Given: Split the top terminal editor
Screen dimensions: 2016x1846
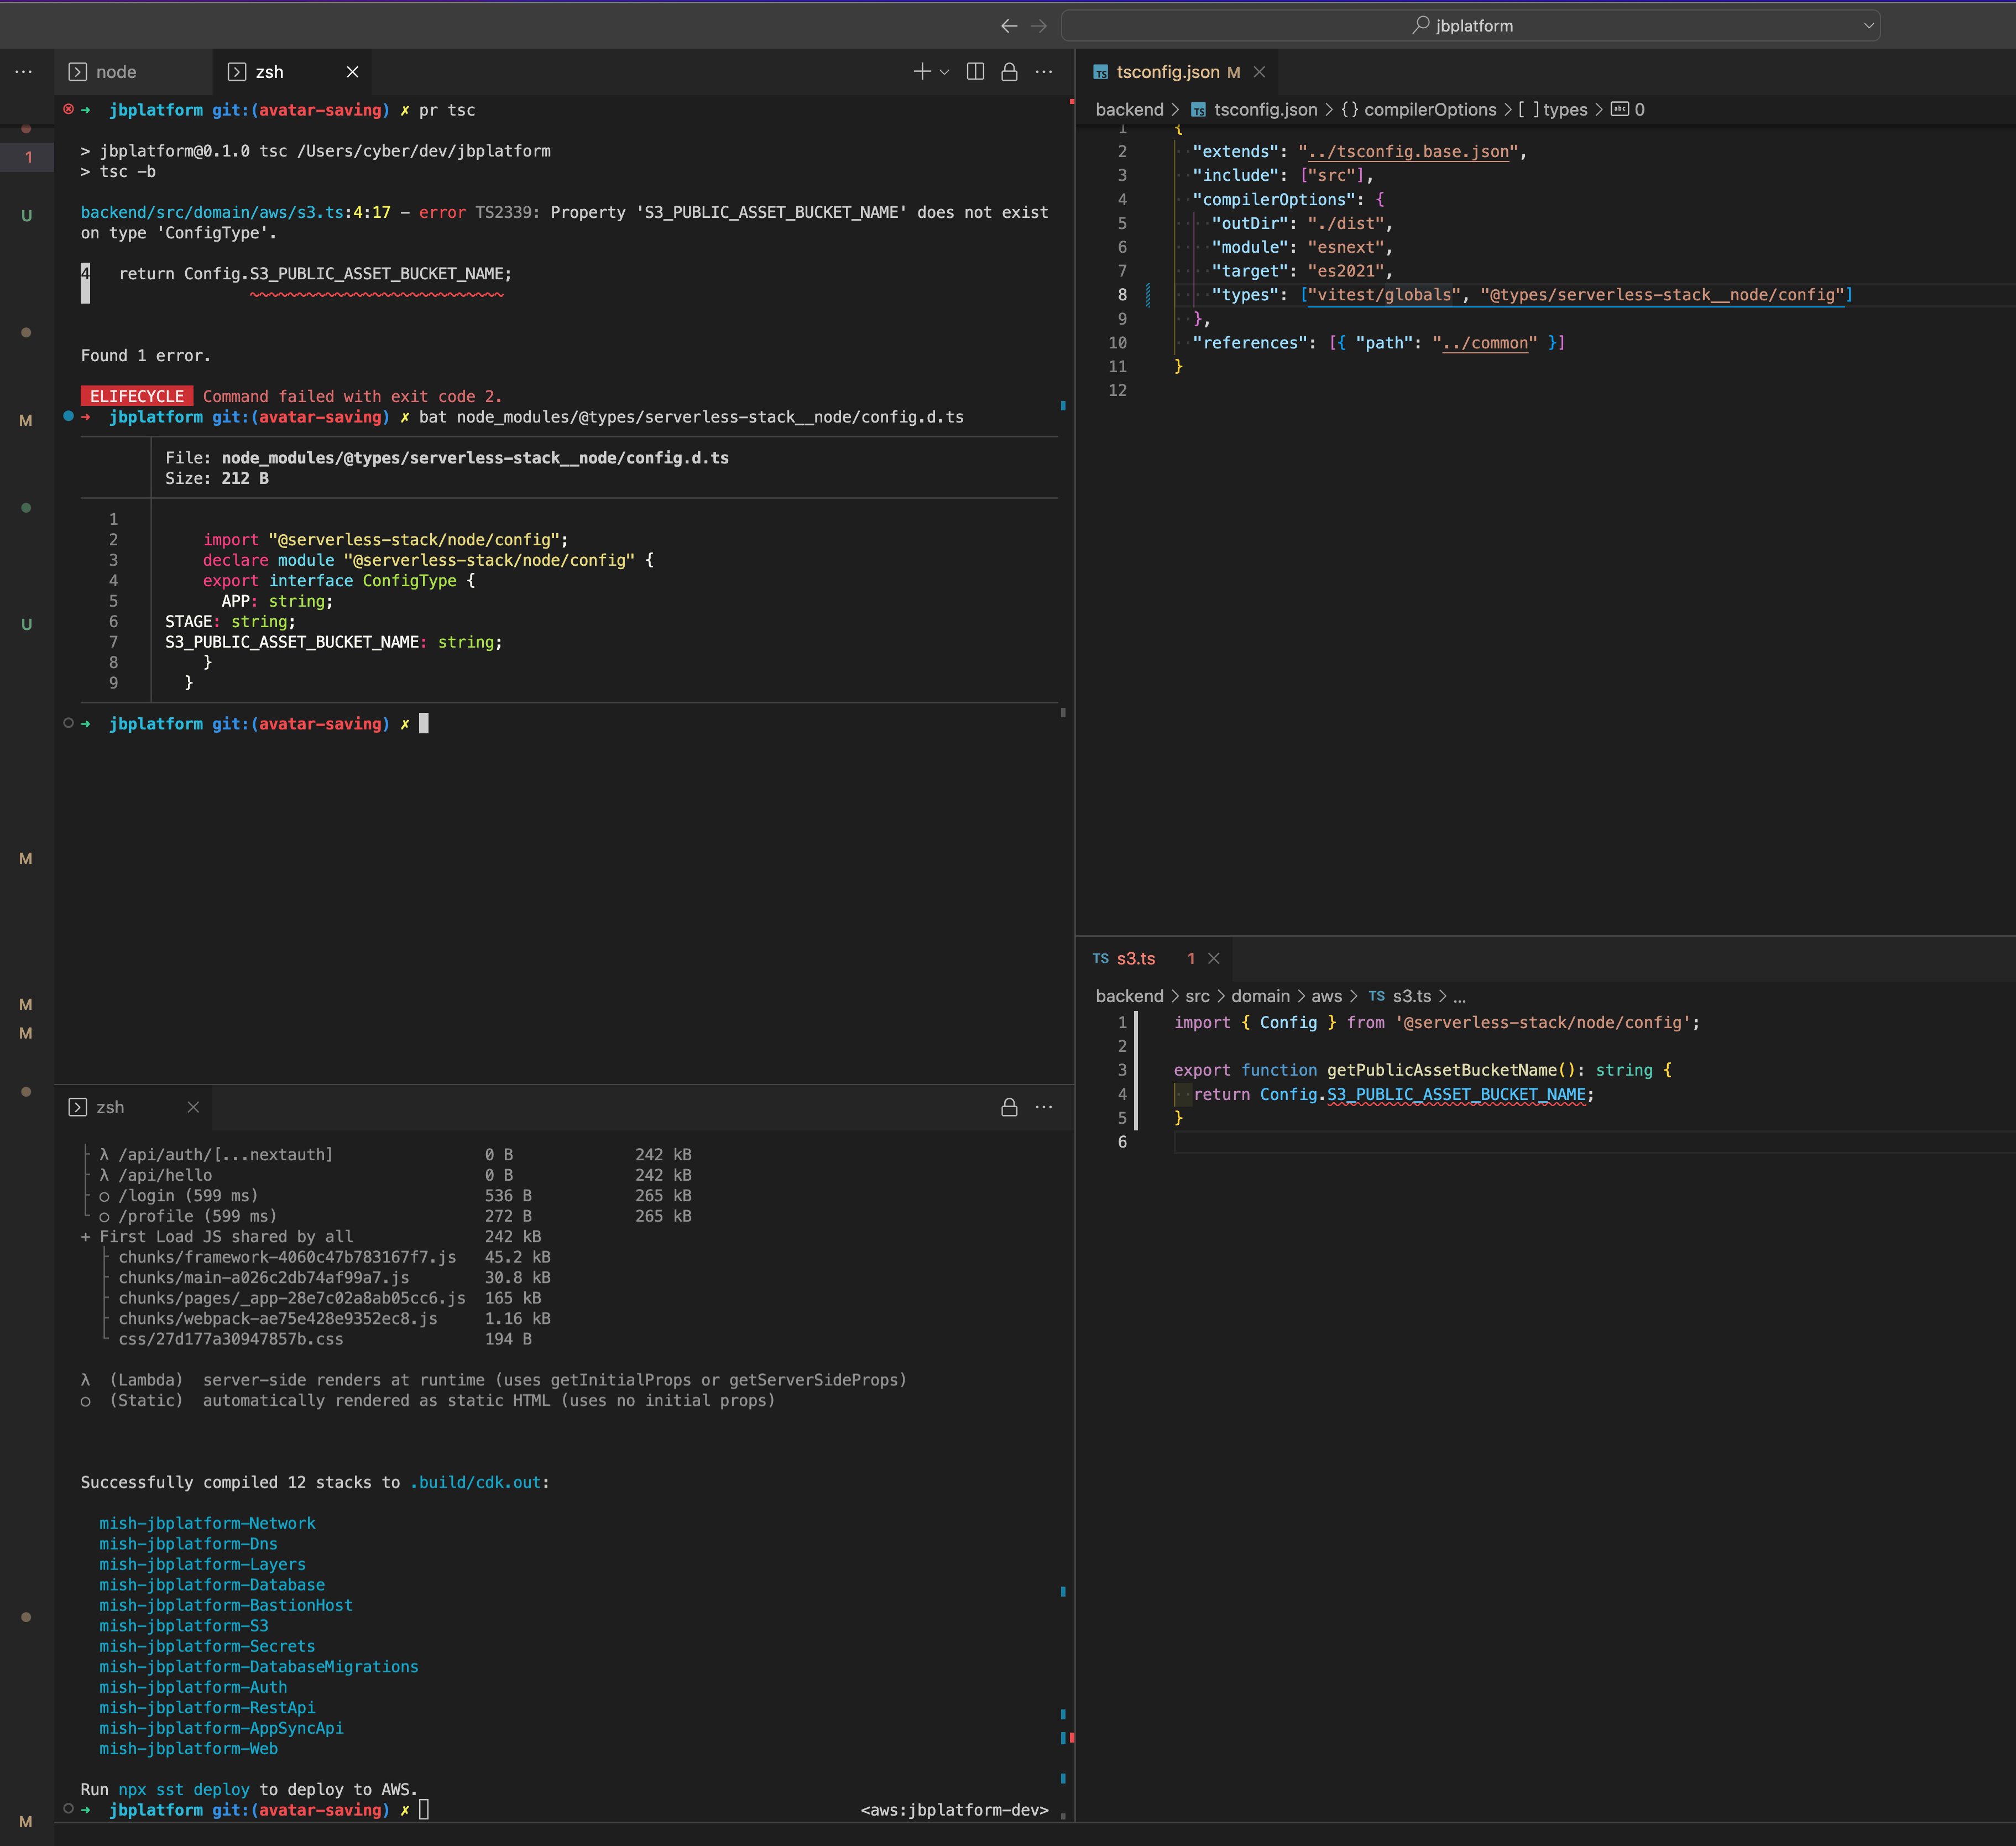Looking at the screenshot, I should 976,72.
